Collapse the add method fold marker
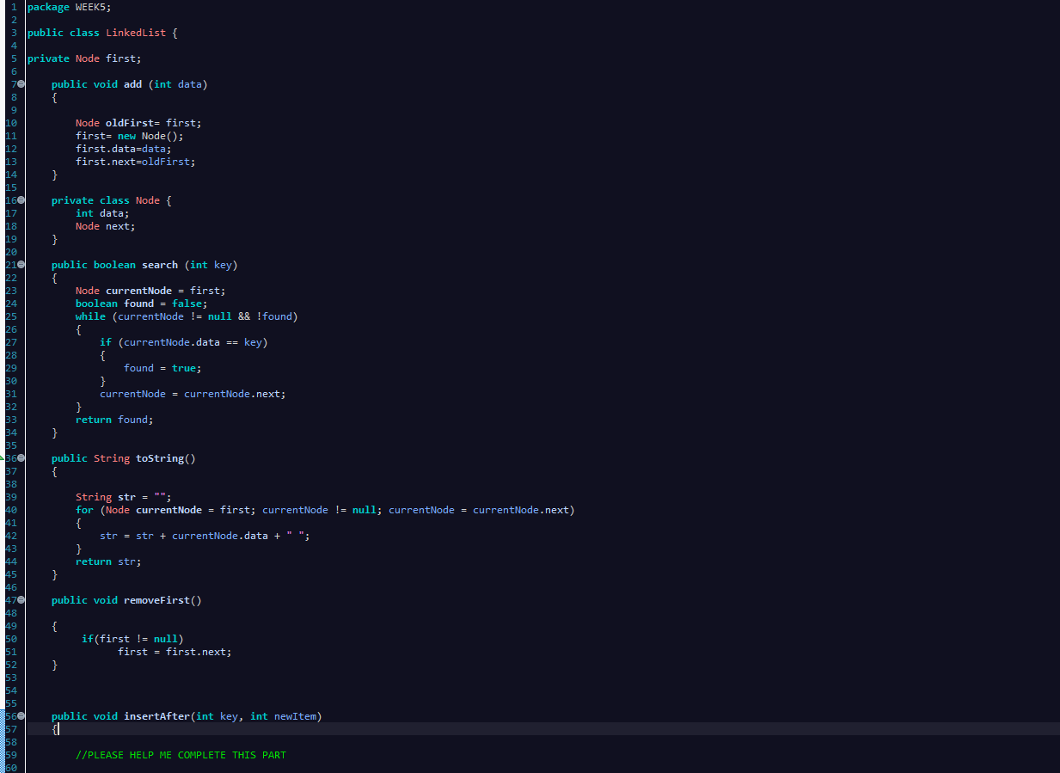 click(21, 84)
